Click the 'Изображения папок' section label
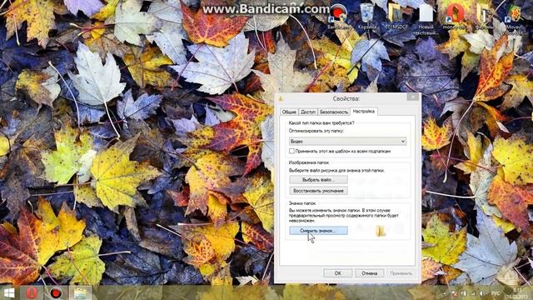The width and height of the screenshot is (533, 300). (309, 162)
